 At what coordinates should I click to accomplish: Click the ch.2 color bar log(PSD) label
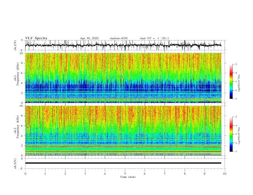239,136
